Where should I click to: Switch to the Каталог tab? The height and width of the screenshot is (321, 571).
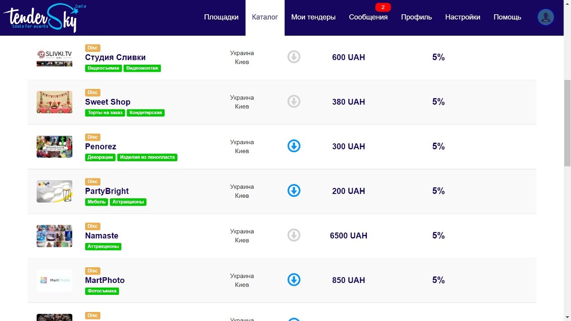265,17
